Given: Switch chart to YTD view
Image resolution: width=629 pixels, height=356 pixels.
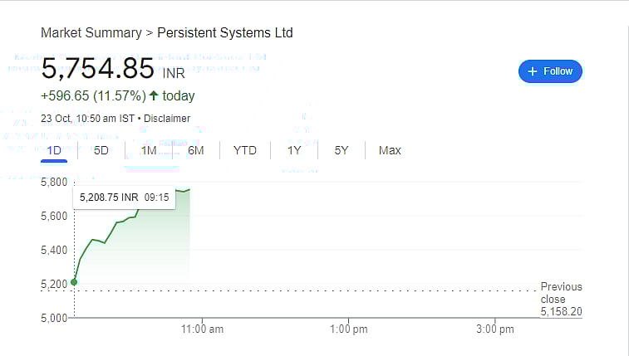Looking at the screenshot, I should 245,150.
